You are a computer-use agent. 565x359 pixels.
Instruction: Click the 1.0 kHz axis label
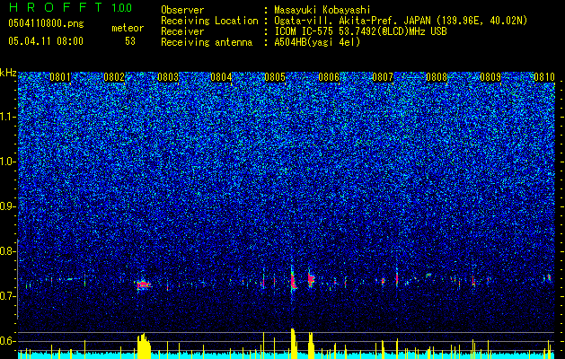[x=8, y=162]
